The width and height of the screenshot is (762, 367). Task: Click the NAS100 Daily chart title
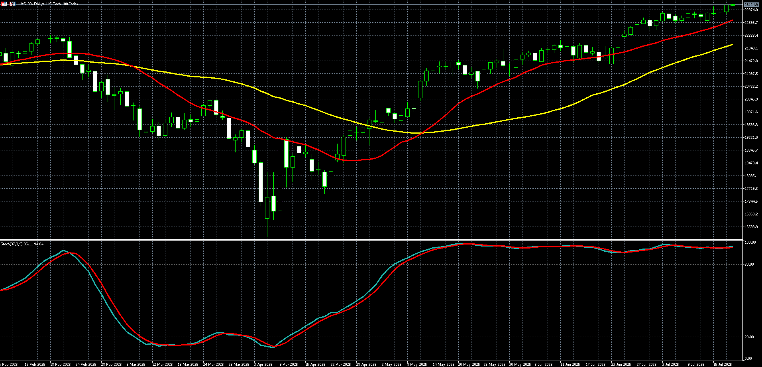coord(48,4)
